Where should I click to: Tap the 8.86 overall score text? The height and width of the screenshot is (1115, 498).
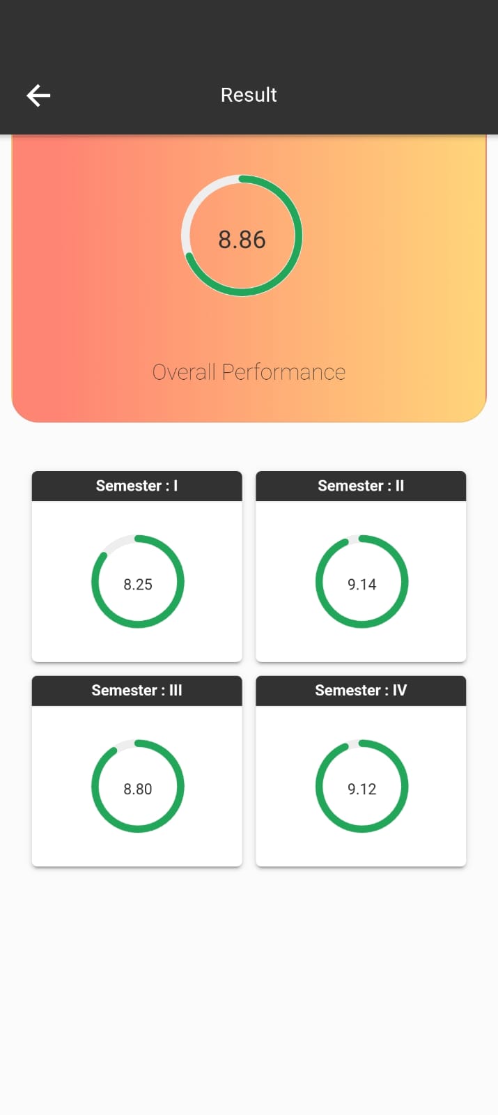coord(242,240)
